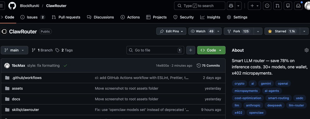
Task: Focus the Go to file field
Action: coord(155,50)
